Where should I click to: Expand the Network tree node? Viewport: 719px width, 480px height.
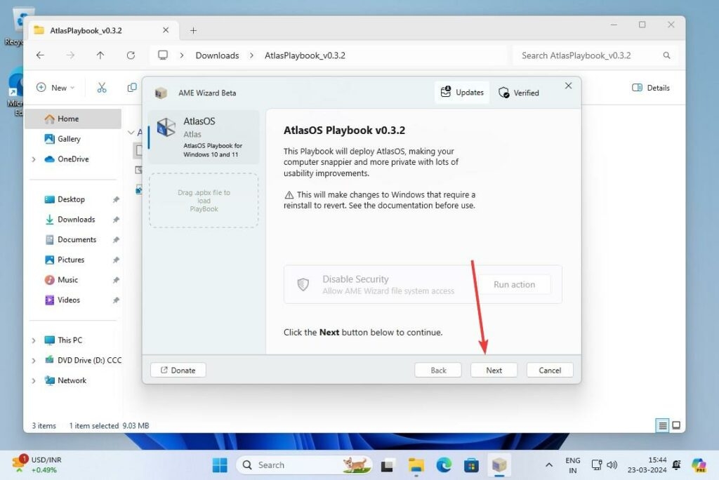click(x=34, y=380)
